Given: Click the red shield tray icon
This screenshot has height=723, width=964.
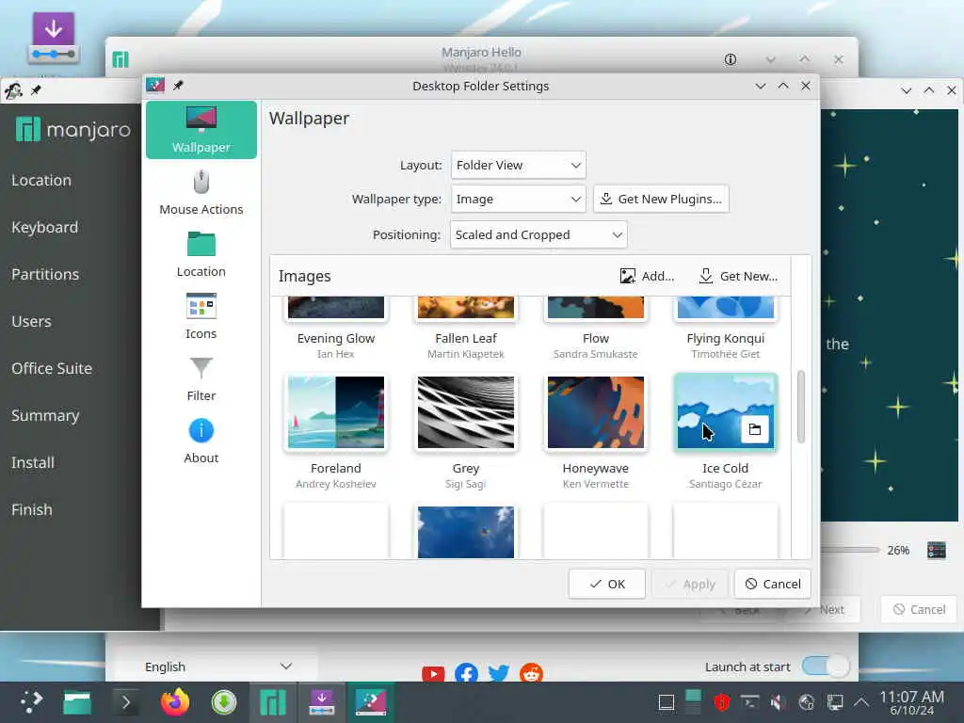Looking at the screenshot, I should [722, 702].
